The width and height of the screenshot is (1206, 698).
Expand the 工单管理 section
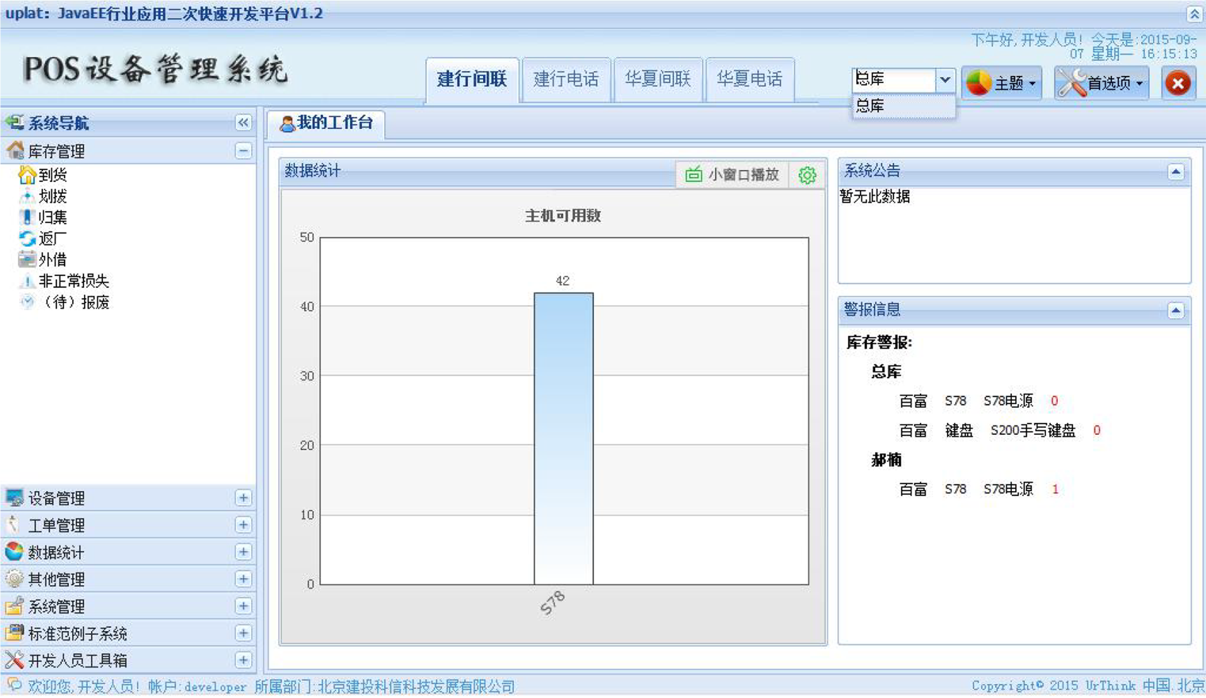tap(243, 525)
